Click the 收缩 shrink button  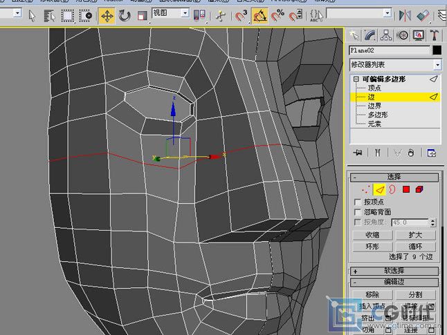tap(372, 235)
